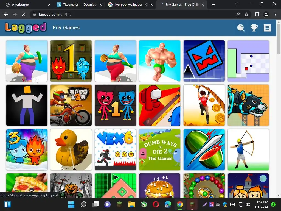Click the address bar URL field

(x=133, y=14)
